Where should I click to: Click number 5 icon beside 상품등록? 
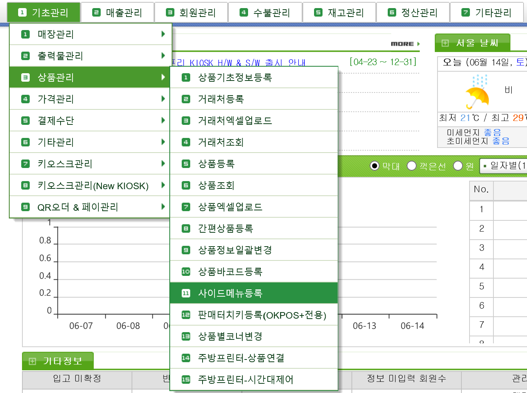[186, 164]
